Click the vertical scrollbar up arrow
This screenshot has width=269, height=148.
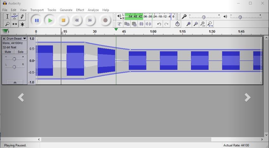(x=266, y=38)
